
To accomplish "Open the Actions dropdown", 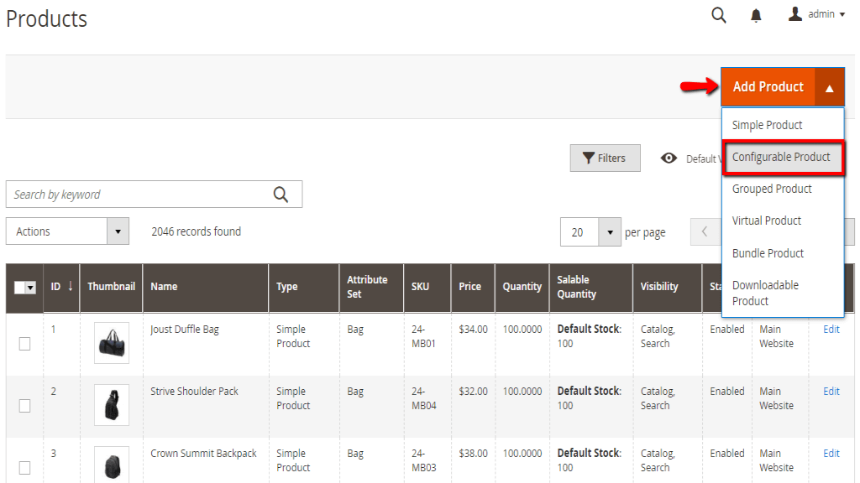I will [67, 231].
